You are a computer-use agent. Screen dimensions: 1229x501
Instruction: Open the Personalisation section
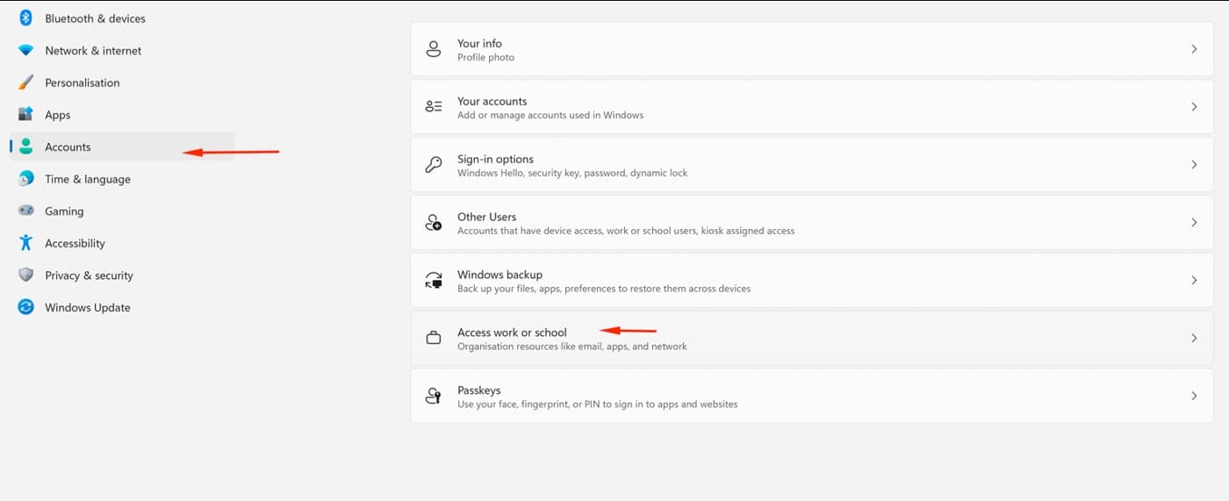(x=83, y=82)
